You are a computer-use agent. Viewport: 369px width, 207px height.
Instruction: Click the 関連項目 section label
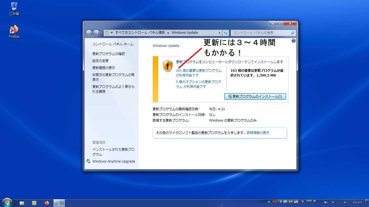pyautogui.click(x=99, y=142)
